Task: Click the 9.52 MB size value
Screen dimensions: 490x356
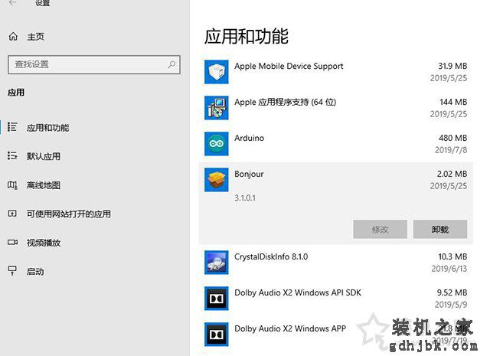Action: pyautogui.click(x=452, y=293)
